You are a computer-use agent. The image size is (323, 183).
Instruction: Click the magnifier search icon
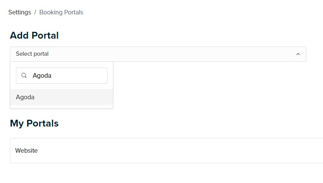click(x=24, y=75)
